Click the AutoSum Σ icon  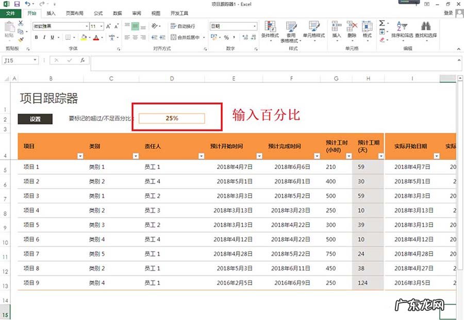[383, 22]
